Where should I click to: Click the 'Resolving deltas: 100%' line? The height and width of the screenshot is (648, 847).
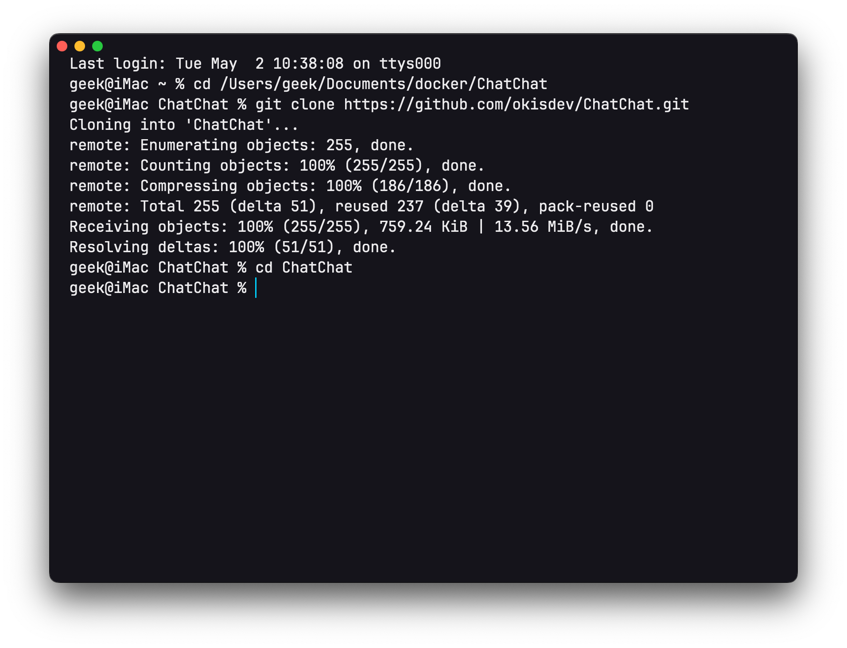(233, 247)
